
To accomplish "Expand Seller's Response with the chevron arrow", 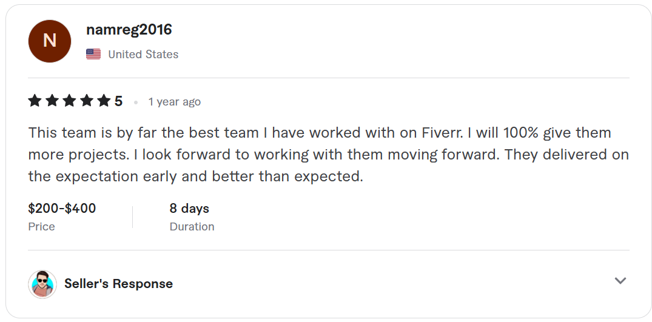I will (620, 281).
